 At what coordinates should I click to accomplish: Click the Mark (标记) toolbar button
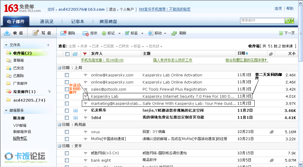(109, 33)
